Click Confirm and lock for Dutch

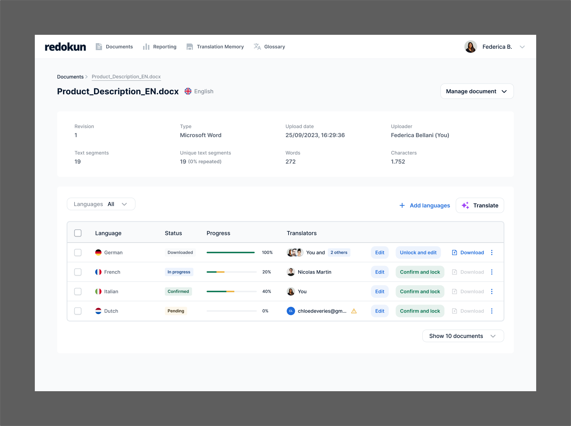coord(420,311)
